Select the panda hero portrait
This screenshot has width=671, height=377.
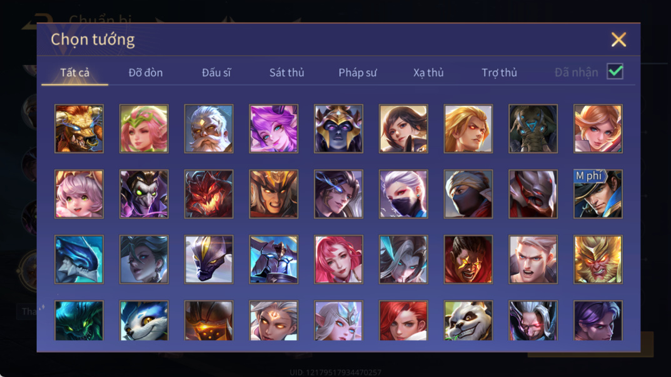[x=468, y=321]
